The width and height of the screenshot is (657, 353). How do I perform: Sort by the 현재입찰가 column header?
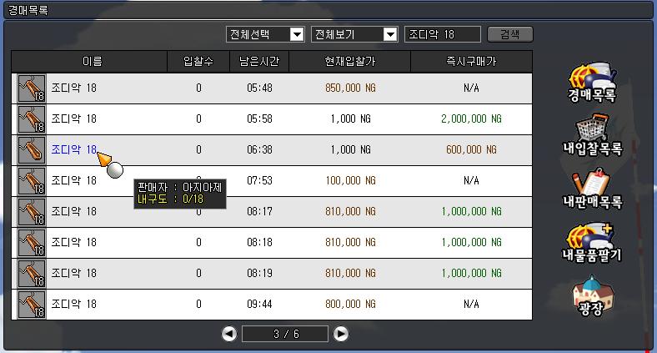tap(350, 62)
